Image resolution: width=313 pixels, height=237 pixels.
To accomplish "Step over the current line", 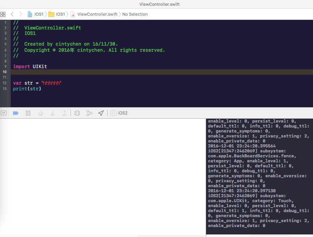I will [40, 113].
